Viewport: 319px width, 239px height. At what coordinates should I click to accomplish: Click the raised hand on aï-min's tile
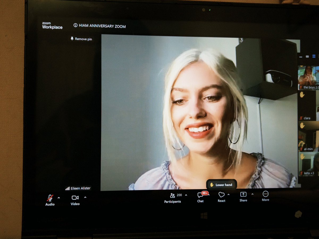point(302,125)
